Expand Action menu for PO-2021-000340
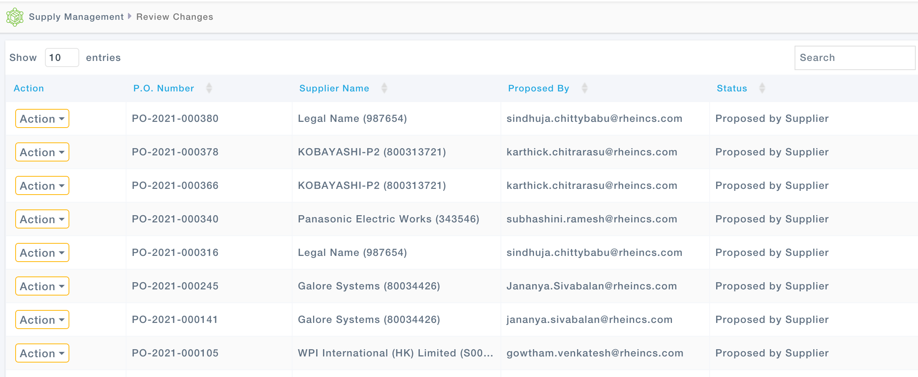 coord(42,219)
